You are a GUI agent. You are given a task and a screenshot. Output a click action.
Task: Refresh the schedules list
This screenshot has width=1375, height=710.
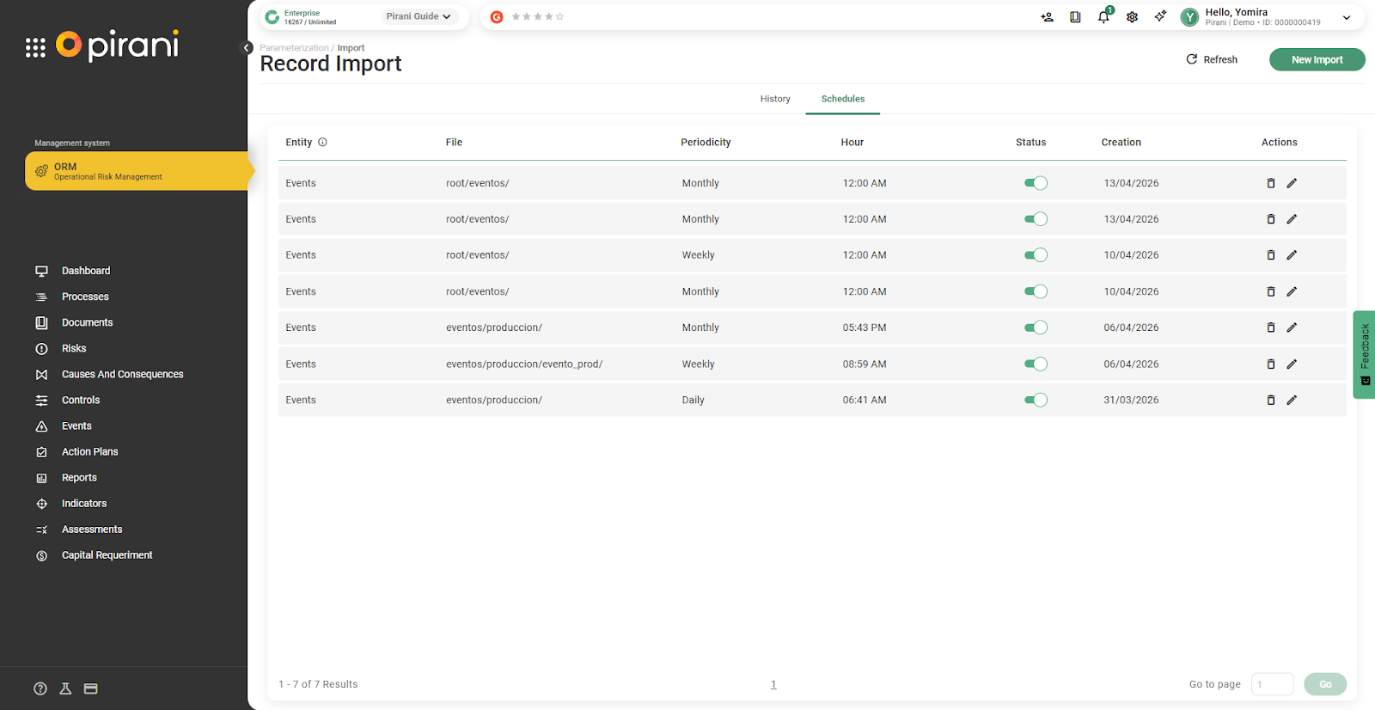(x=1212, y=60)
